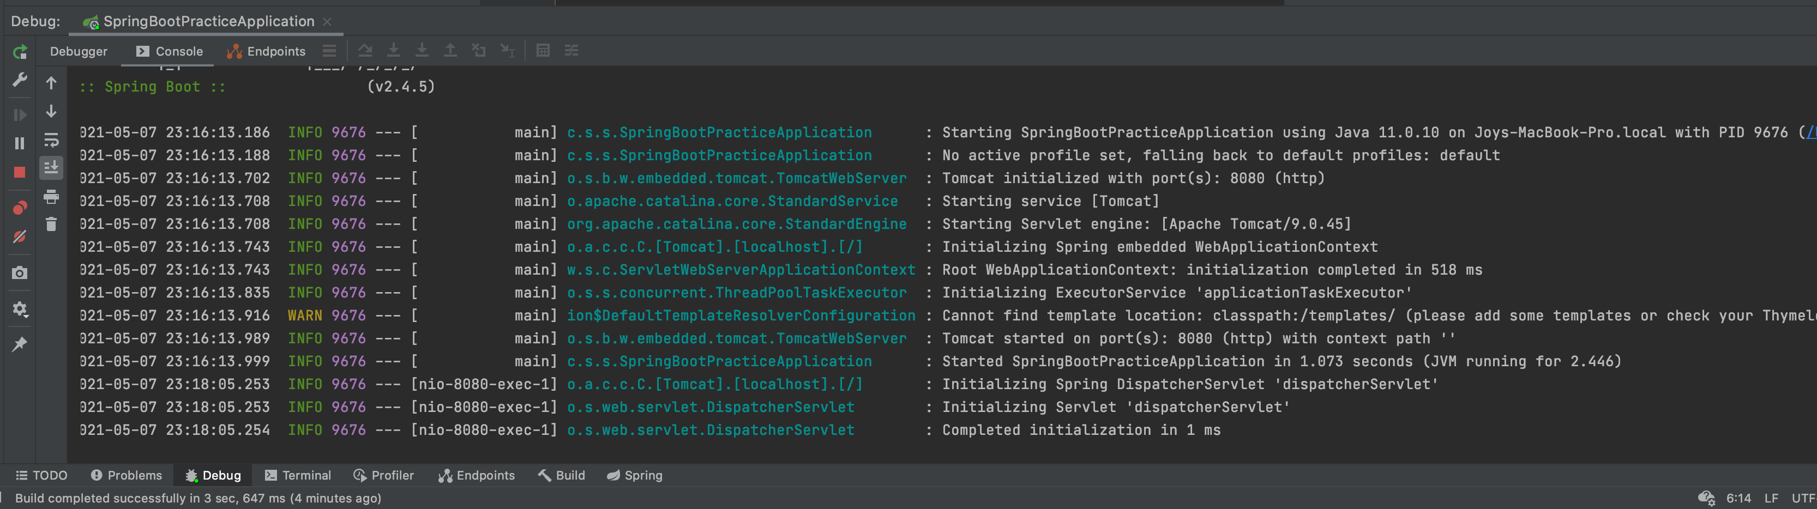Pin the debug tab
Image resolution: width=1817 pixels, height=509 pixels.
pos(20,344)
